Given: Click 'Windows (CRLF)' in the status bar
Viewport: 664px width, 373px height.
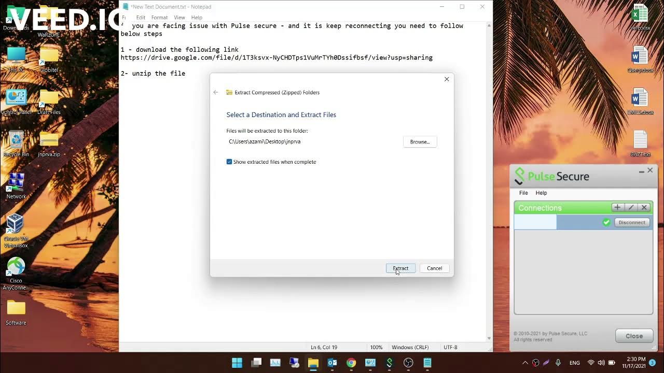Looking at the screenshot, I should pyautogui.click(x=410, y=347).
